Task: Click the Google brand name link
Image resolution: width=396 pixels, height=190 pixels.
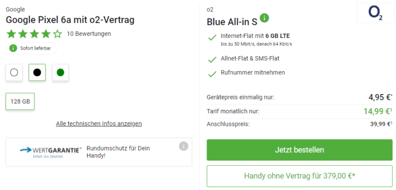Action: pyautogui.click(x=15, y=9)
